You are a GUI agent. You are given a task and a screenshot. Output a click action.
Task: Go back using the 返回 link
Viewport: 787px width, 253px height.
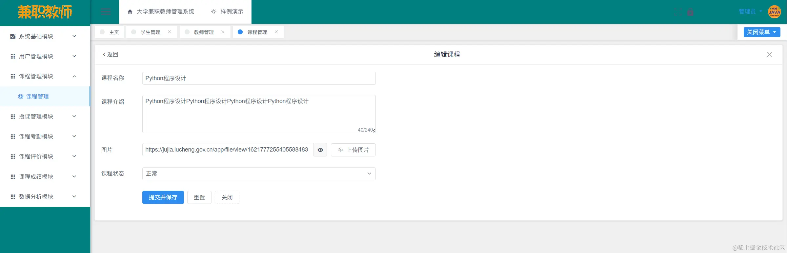tap(111, 54)
